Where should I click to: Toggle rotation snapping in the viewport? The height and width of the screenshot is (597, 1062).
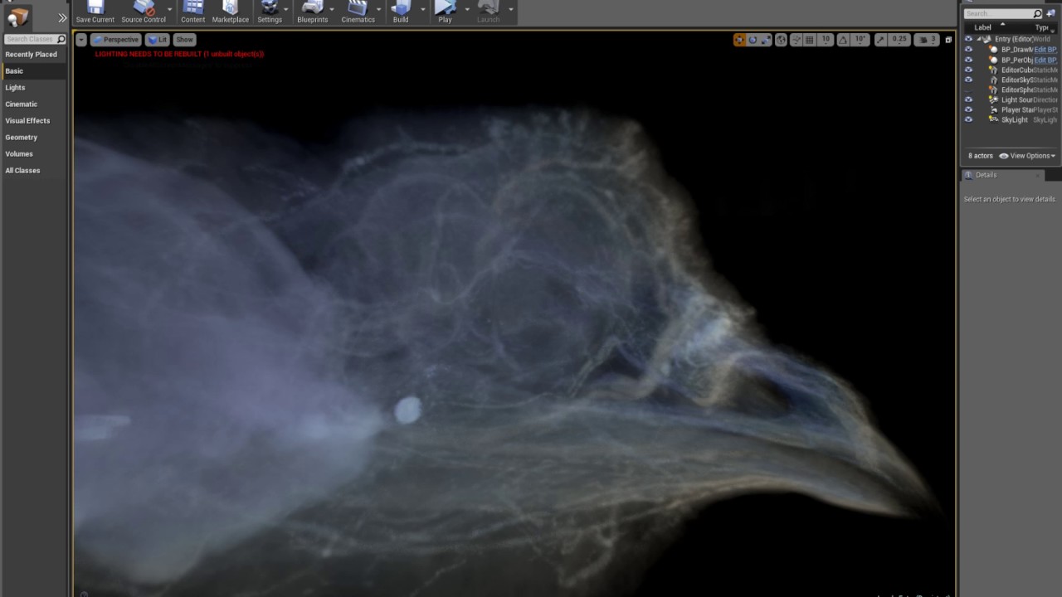click(843, 40)
